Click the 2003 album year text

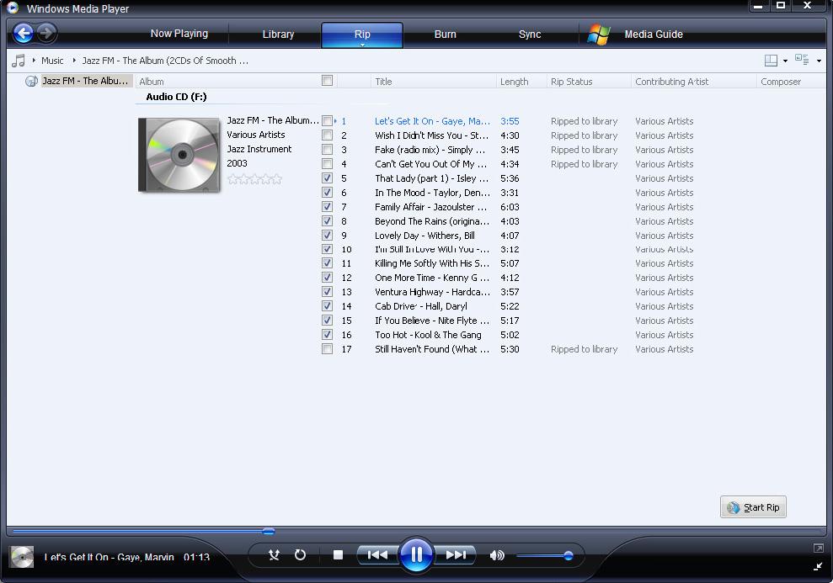tap(237, 163)
